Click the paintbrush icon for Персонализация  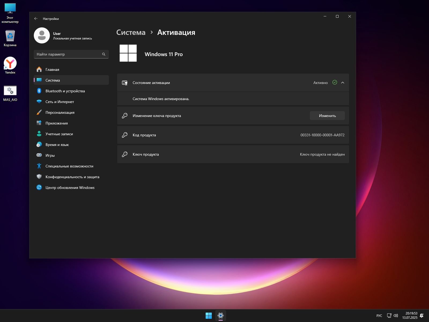coord(39,112)
